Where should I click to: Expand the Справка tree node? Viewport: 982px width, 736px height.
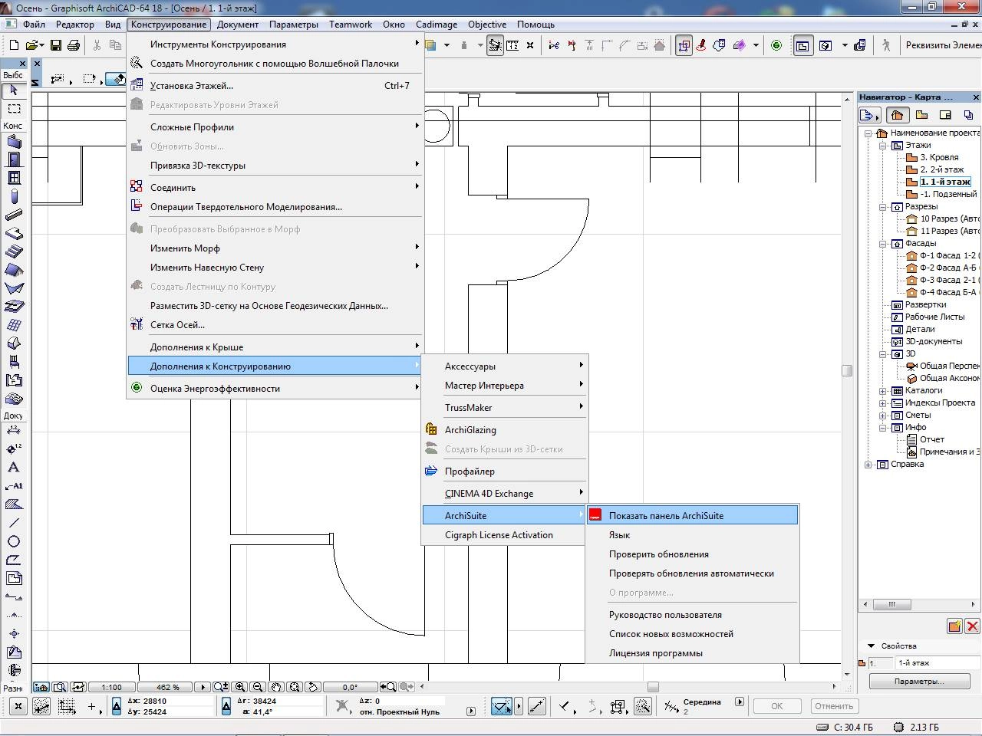(868, 465)
